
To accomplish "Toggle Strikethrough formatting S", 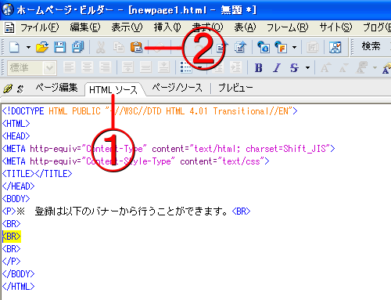I will (294, 68).
